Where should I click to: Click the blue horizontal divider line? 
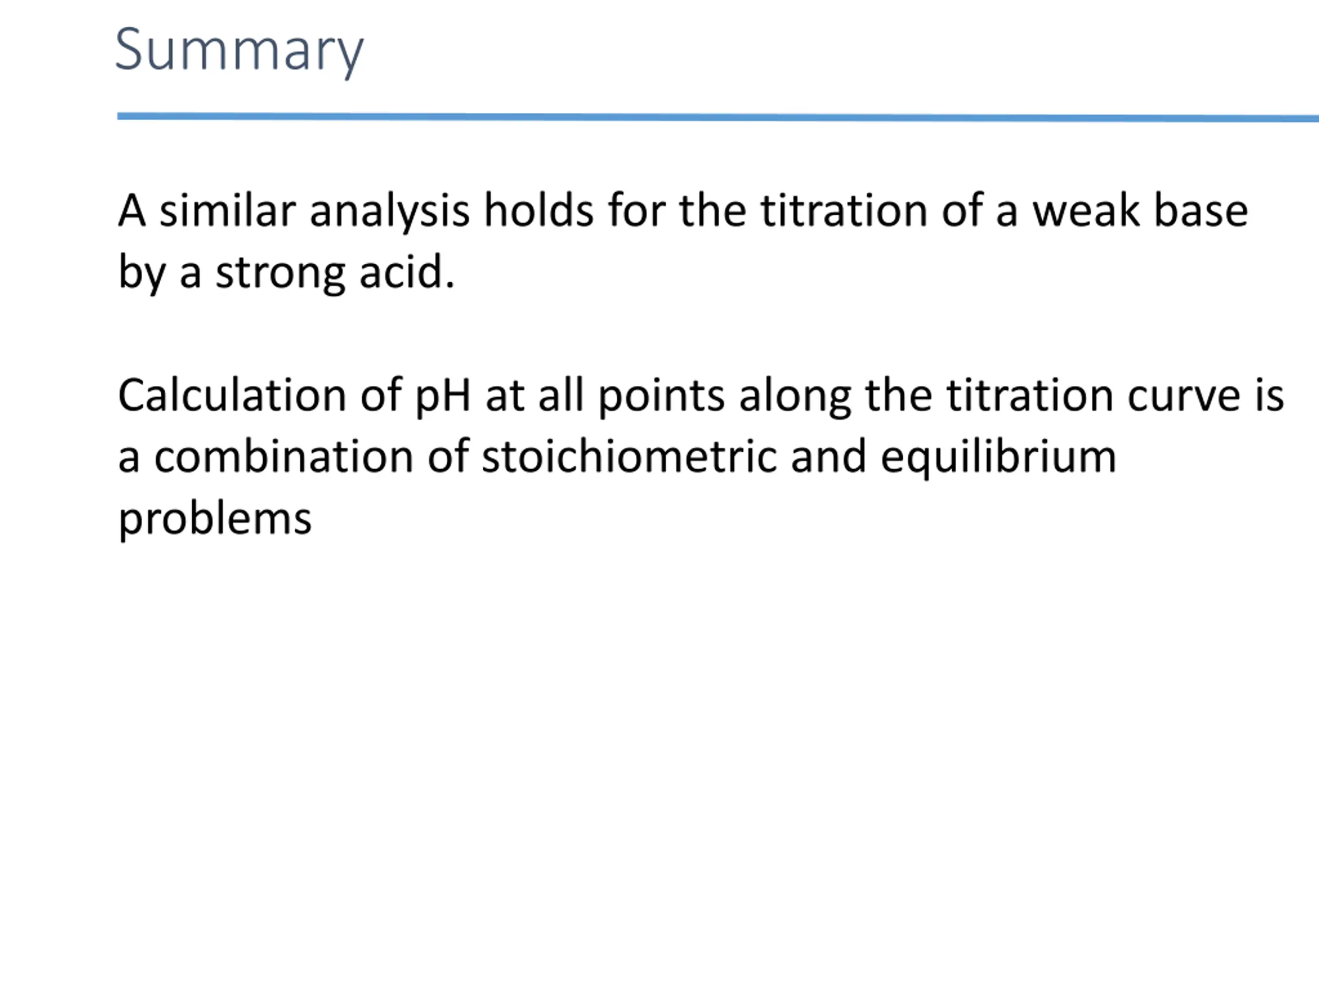click(x=718, y=117)
